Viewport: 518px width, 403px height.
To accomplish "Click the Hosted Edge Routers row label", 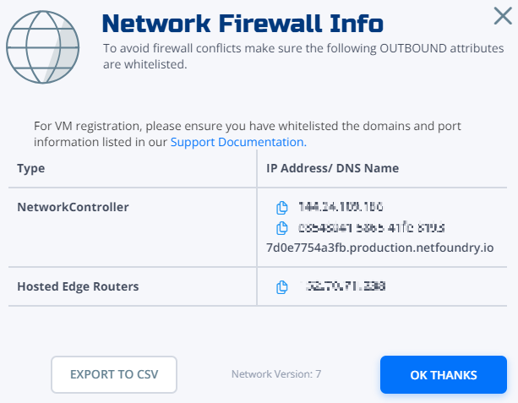I will tap(78, 286).
